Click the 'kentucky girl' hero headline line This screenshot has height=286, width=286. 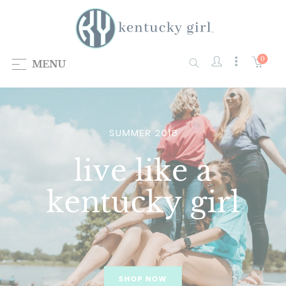coord(143,201)
